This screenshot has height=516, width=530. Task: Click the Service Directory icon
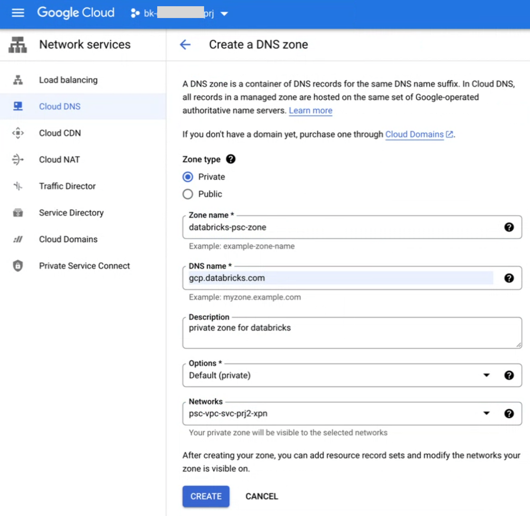point(18,213)
